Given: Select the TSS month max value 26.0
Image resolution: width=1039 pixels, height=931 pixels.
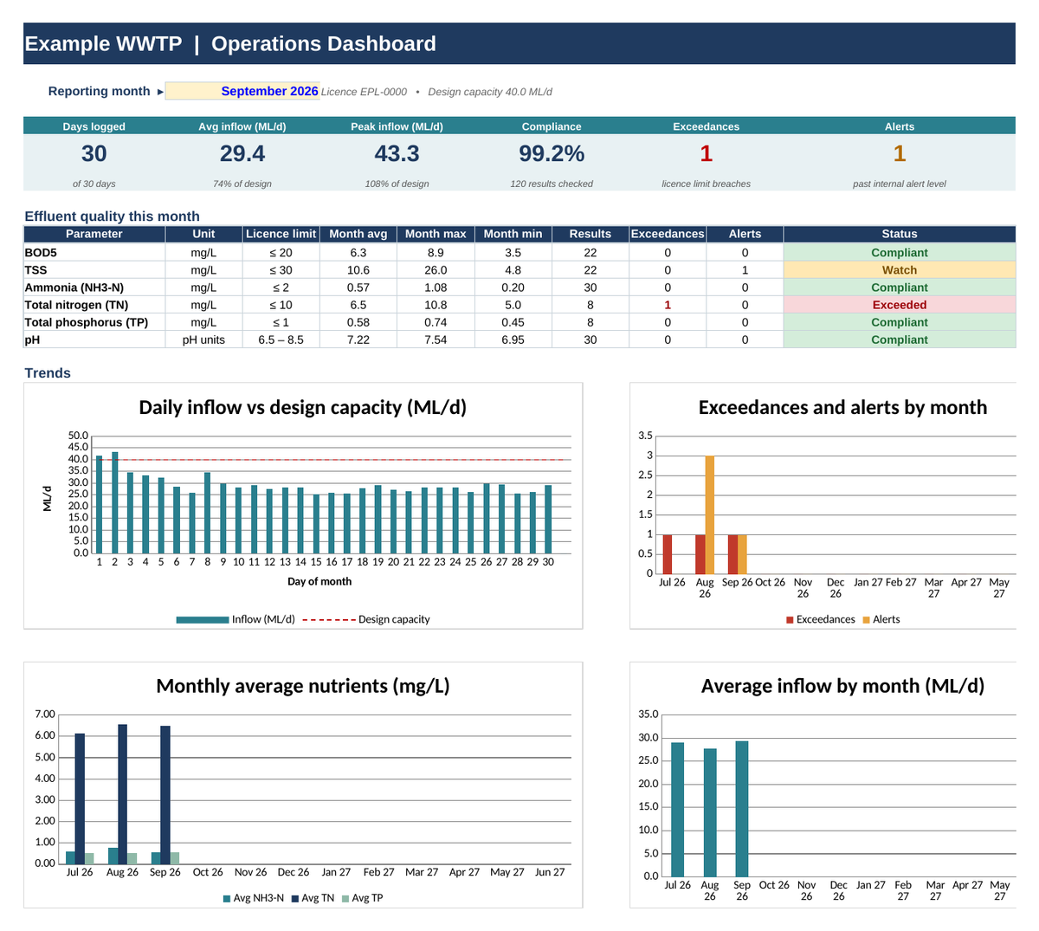Looking at the screenshot, I should 436,270.
